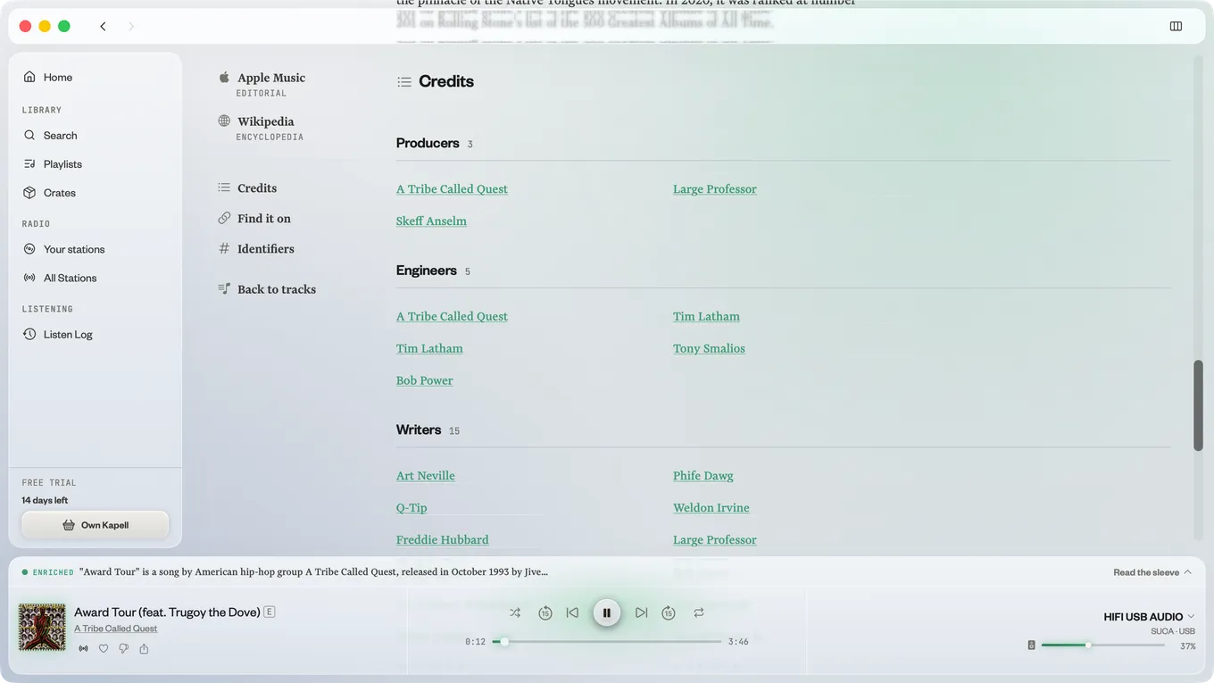
Task: Click the Credits list icon in navigation
Action: pos(224,187)
